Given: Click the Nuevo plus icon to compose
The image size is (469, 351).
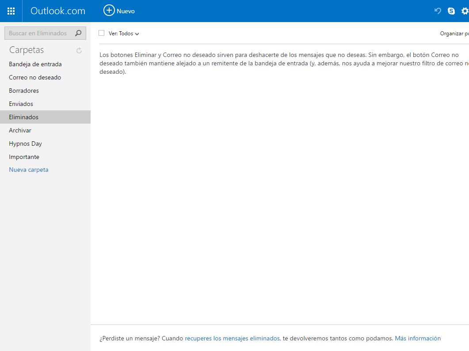Looking at the screenshot, I should 109,11.
